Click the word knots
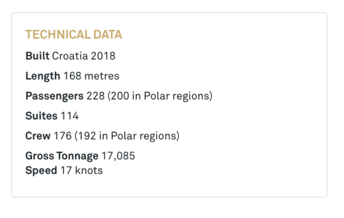 click(x=89, y=170)
